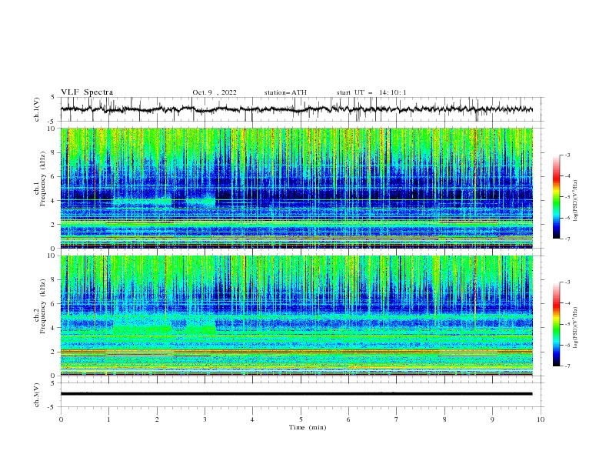Click the "VLF Spectra" title text
609x471 pixels.
pos(87,92)
